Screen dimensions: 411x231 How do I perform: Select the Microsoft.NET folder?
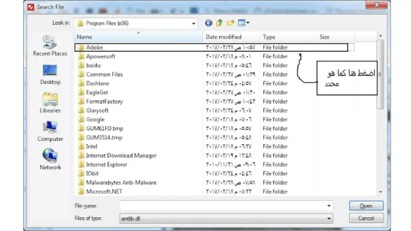point(104,191)
